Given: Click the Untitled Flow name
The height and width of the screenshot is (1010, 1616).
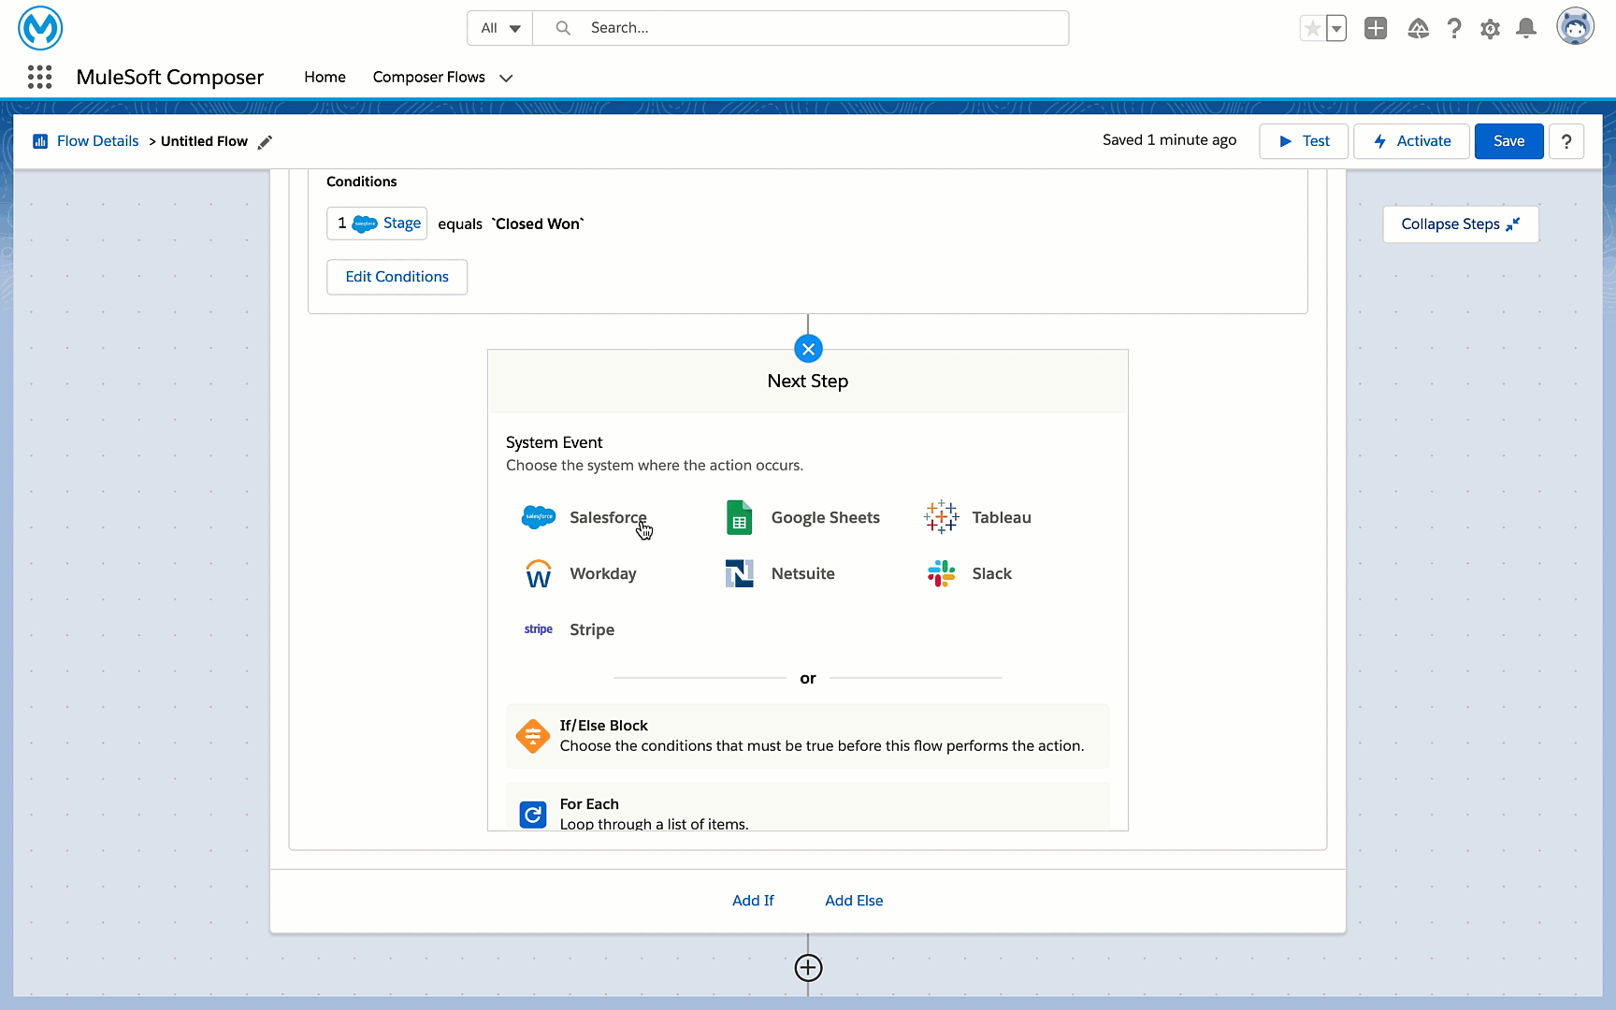Looking at the screenshot, I should pyautogui.click(x=204, y=141).
